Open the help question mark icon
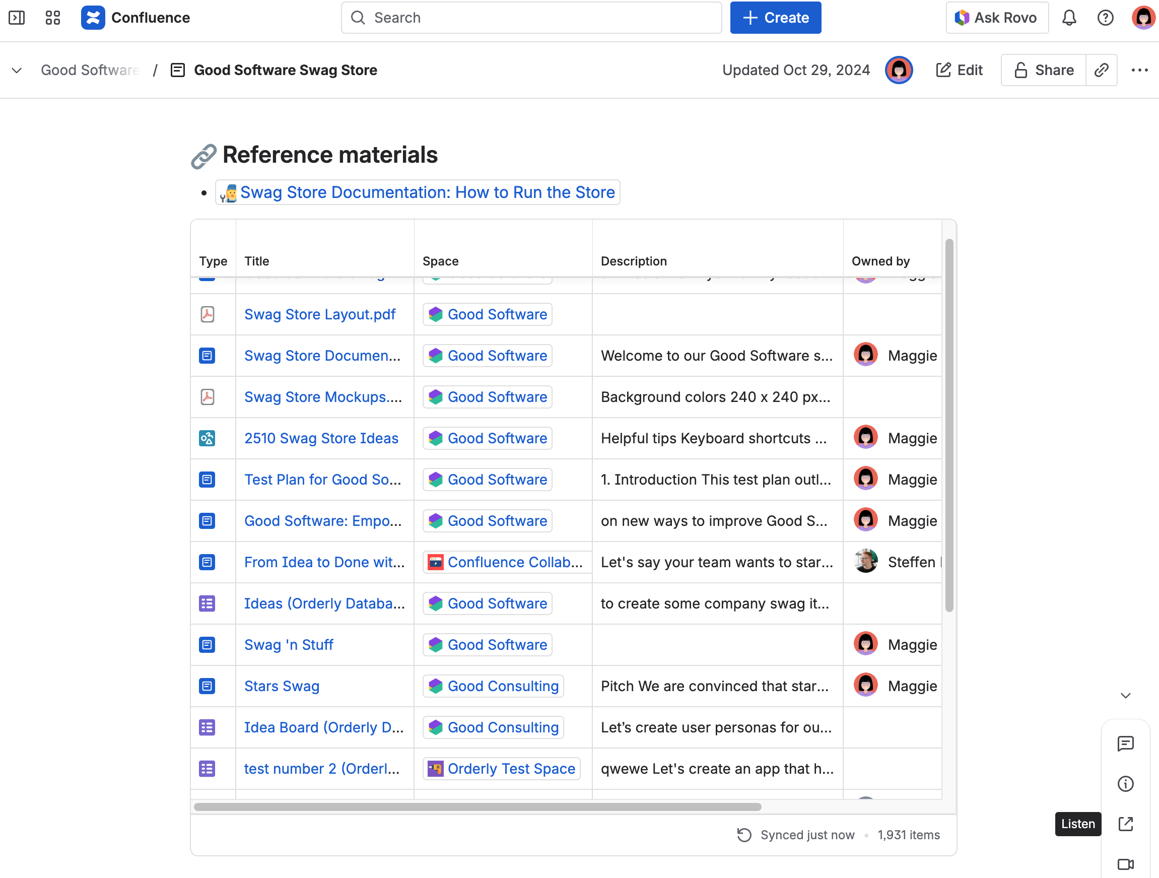Screen dimensions: 1159x878 coord(1105,18)
